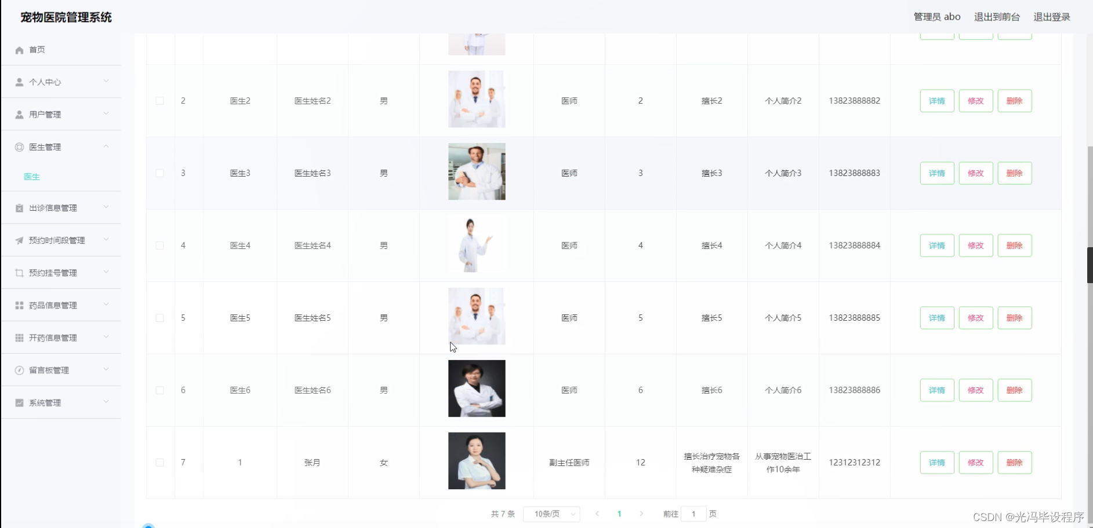Click 删除 button for 医生6
Screen dimensions: 1093x528
tap(1015, 390)
